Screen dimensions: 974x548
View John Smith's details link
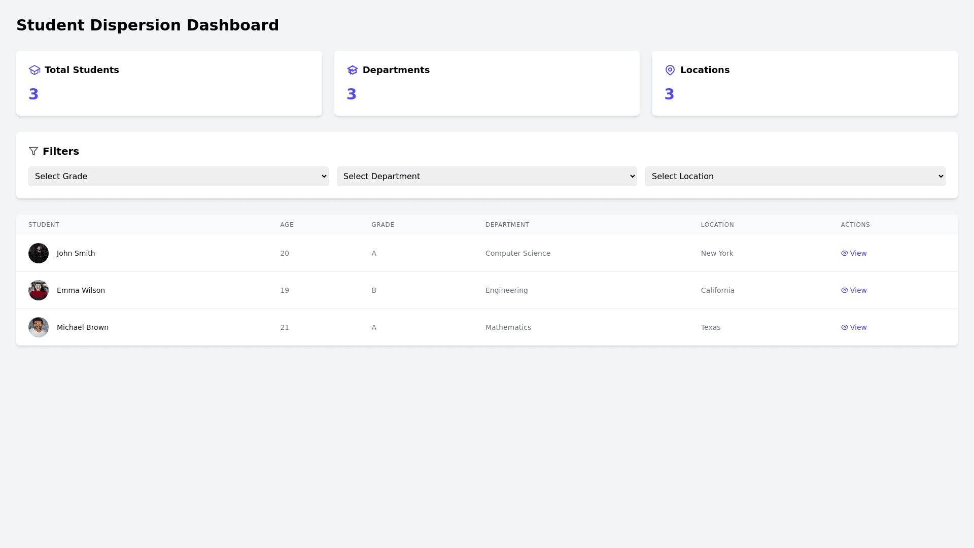point(858,253)
